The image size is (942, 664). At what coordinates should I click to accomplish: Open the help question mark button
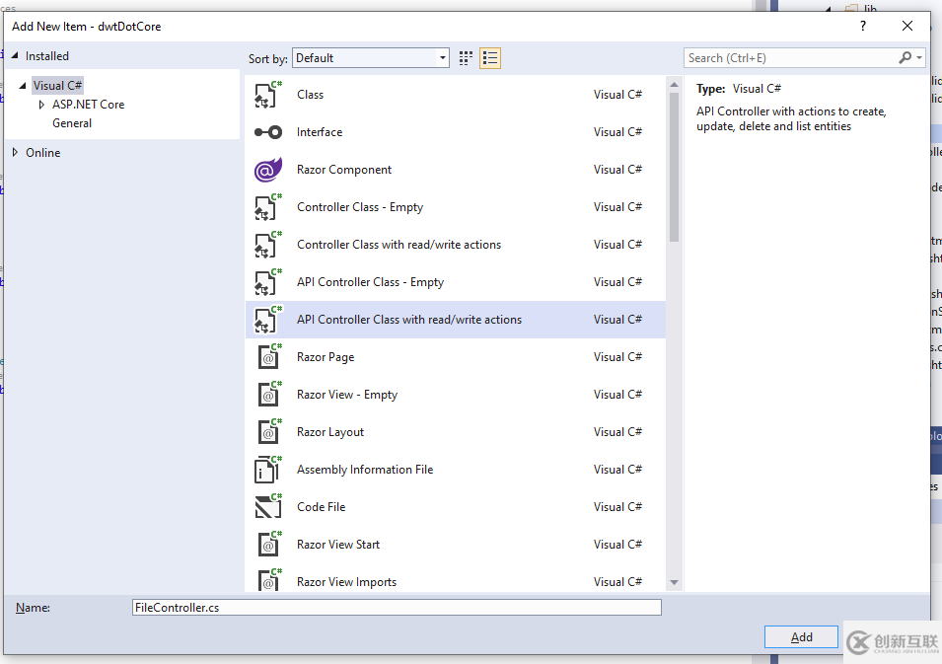pyautogui.click(x=863, y=26)
